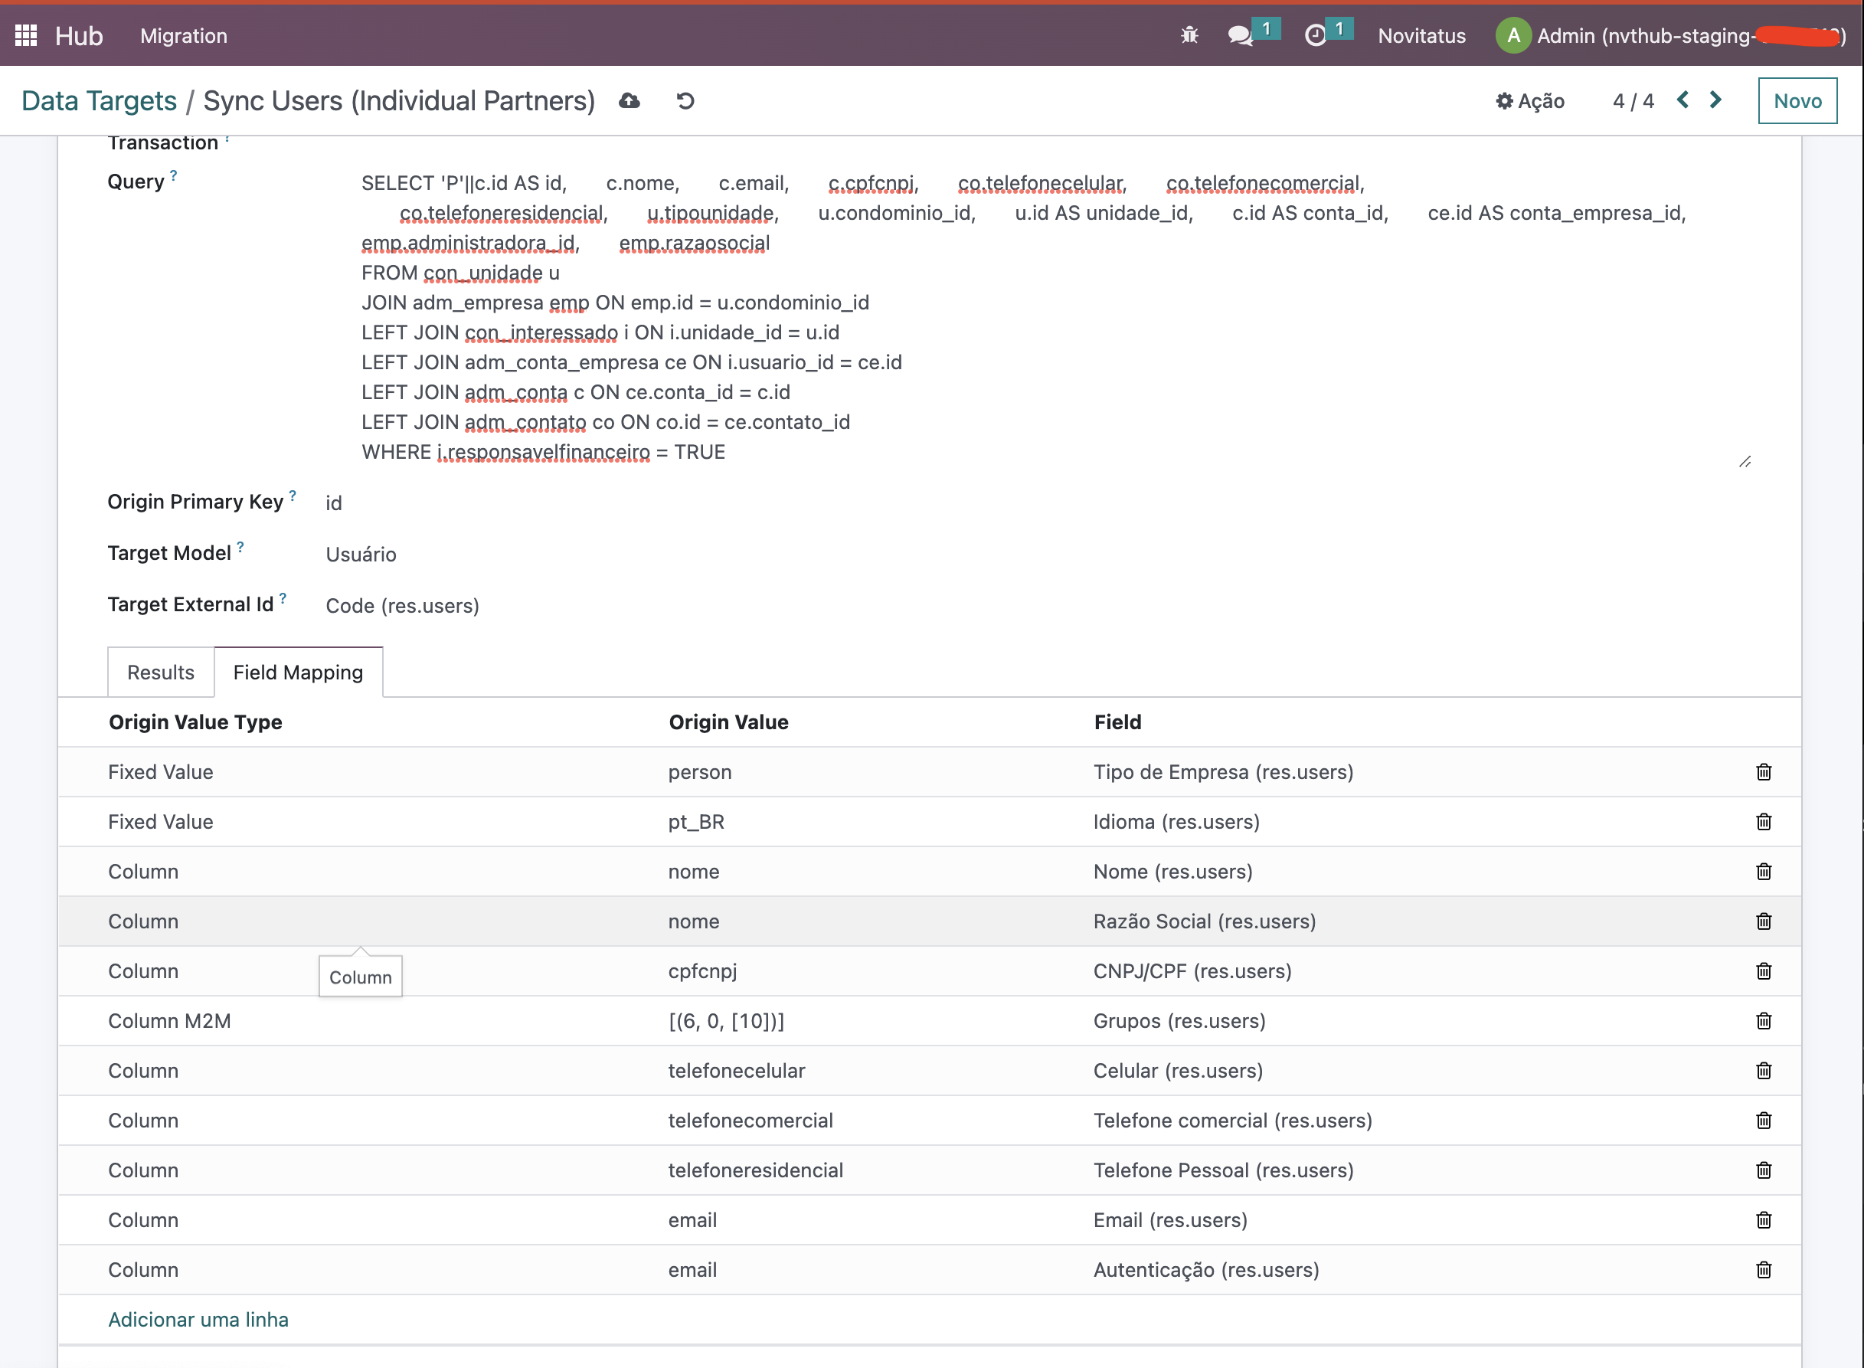Screen dimensions: 1864x1368
Task: Click the 'Autenticação (res.users)' field cell
Action: (x=1206, y=1268)
